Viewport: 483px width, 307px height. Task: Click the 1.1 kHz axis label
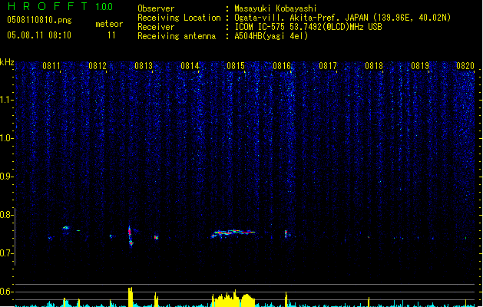click(7, 100)
